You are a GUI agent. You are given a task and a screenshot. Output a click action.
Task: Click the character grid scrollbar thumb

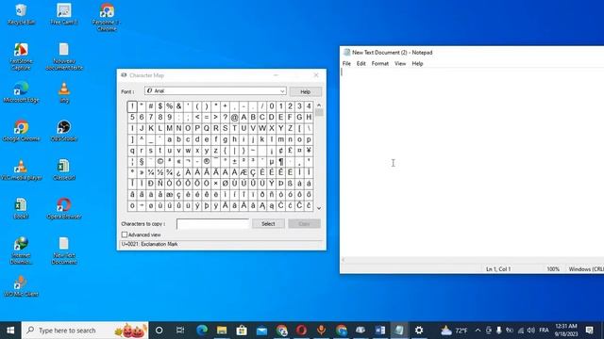(x=319, y=113)
